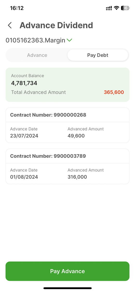Expand the account dropdown chevron
The image size is (135, 292).
(x=70, y=40)
